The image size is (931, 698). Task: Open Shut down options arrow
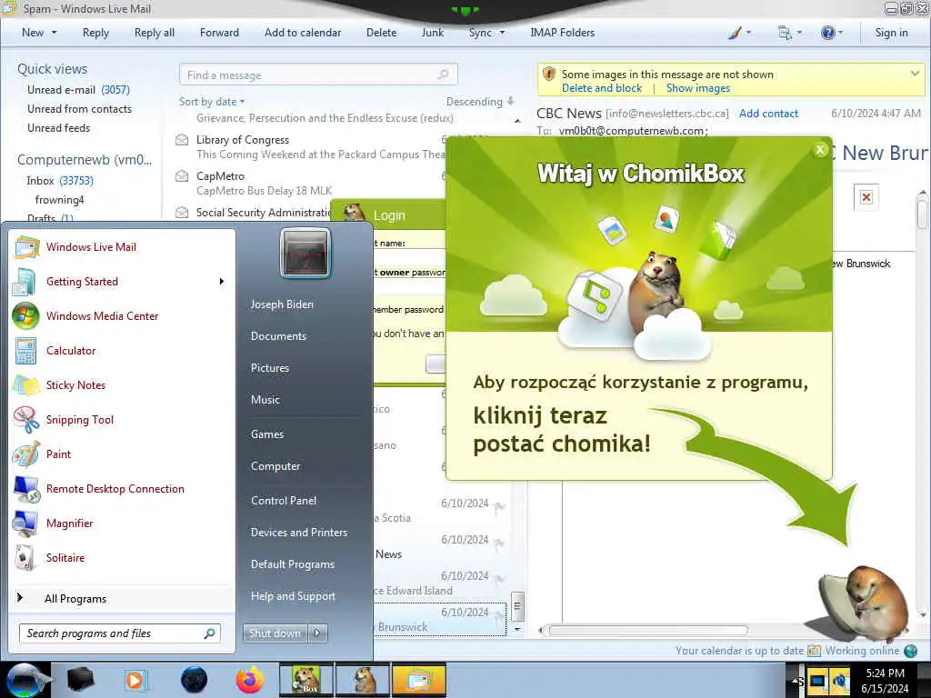(317, 633)
